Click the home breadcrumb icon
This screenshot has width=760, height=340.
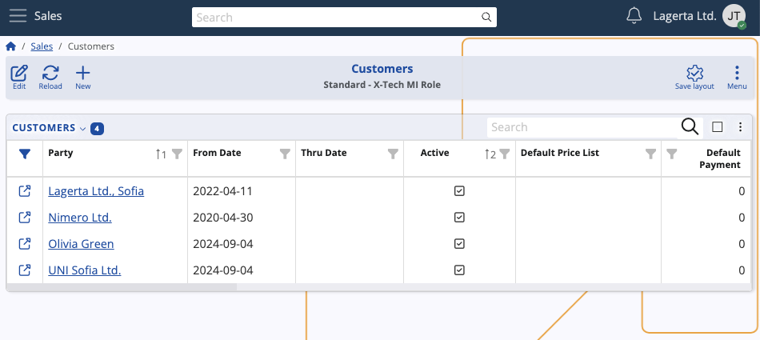pos(10,46)
